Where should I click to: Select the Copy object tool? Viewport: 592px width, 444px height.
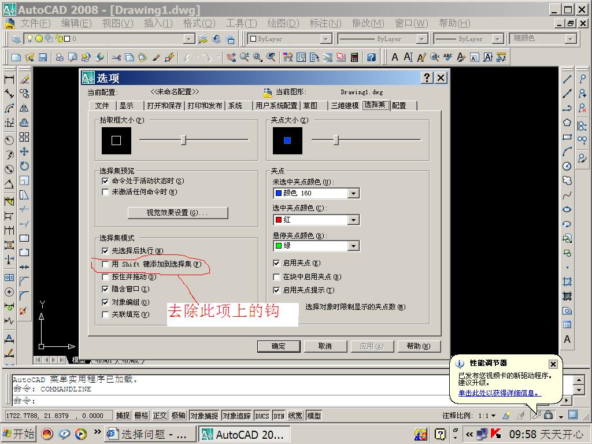pos(24,94)
